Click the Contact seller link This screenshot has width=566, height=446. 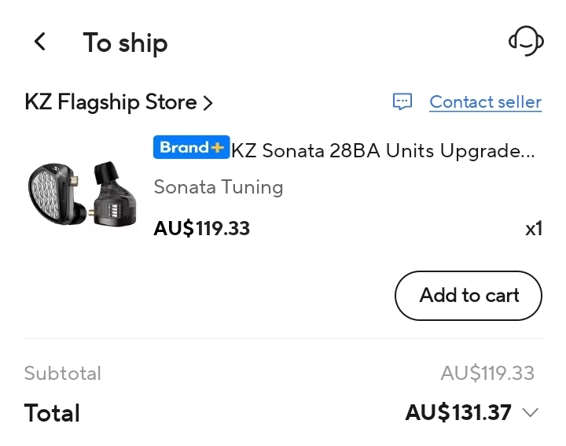pyautogui.click(x=485, y=102)
